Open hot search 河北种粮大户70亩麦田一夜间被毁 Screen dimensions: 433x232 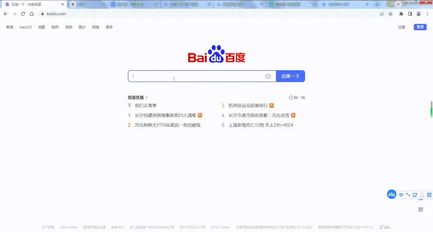(168, 125)
